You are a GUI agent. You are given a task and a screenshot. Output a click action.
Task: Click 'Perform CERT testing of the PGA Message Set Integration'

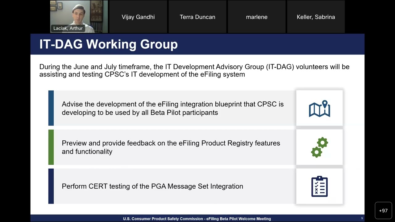[x=152, y=186]
